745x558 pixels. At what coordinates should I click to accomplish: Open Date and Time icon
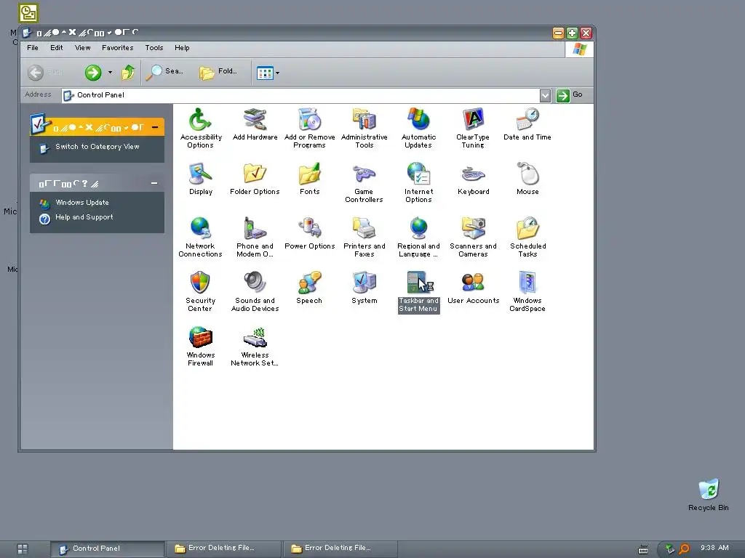click(x=527, y=124)
